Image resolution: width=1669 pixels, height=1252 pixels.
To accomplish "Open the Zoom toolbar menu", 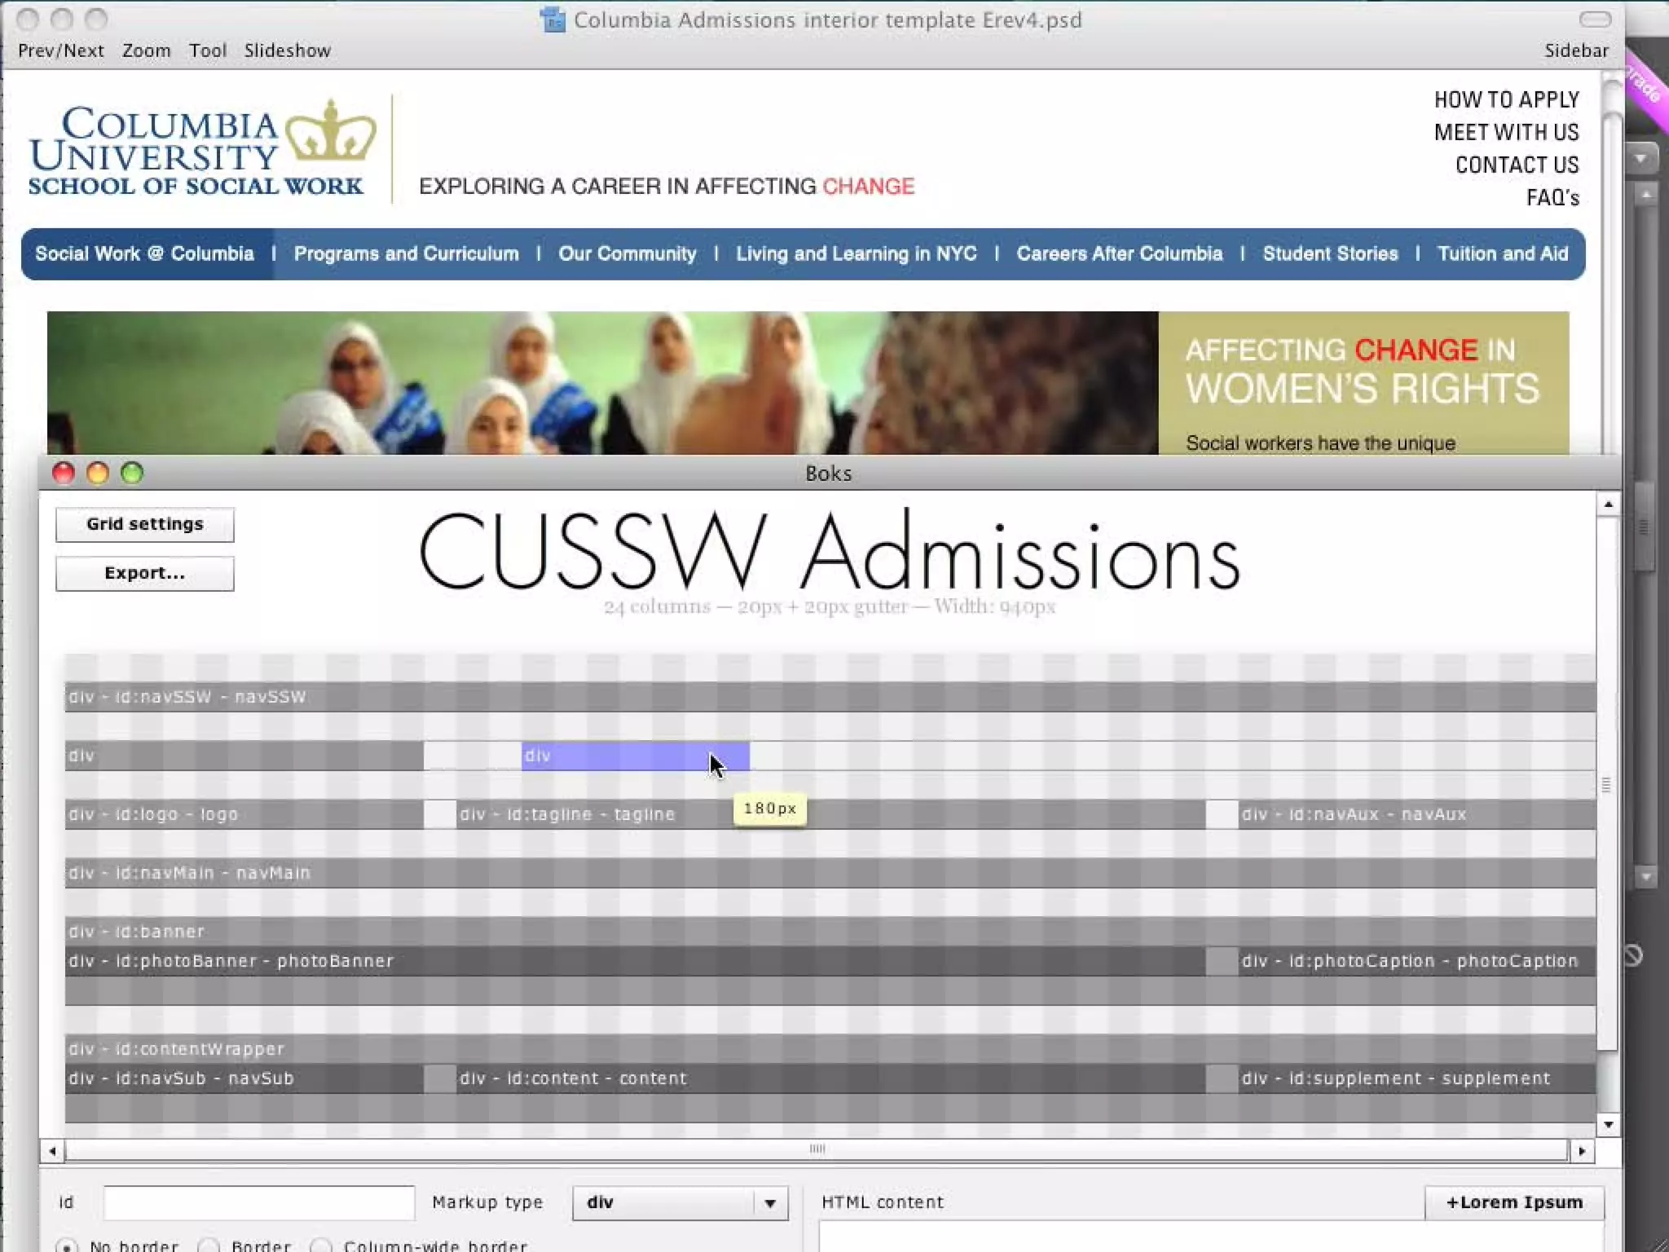I will tap(146, 51).
